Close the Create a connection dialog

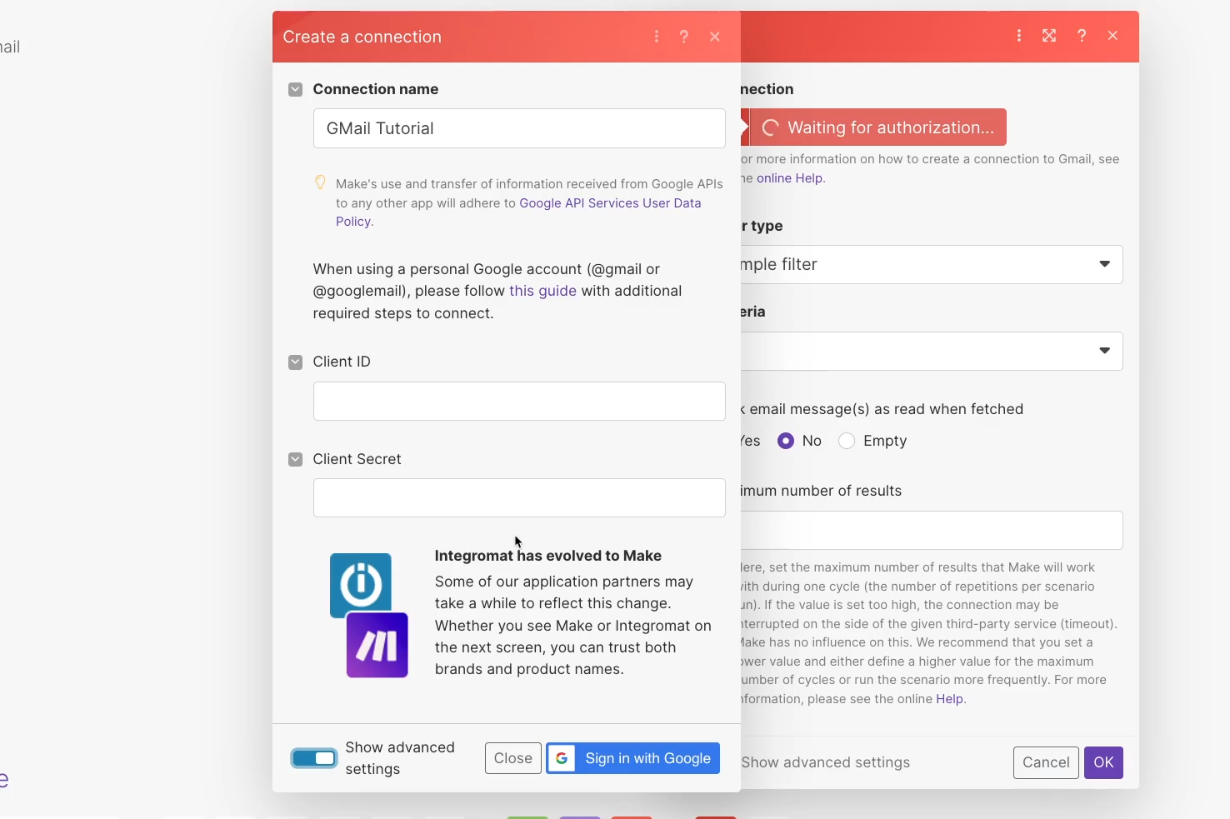(x=715, y=37)
